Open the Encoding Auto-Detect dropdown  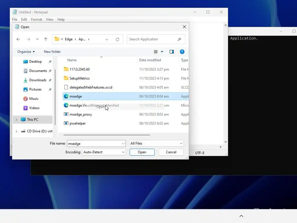click(104, 152)
